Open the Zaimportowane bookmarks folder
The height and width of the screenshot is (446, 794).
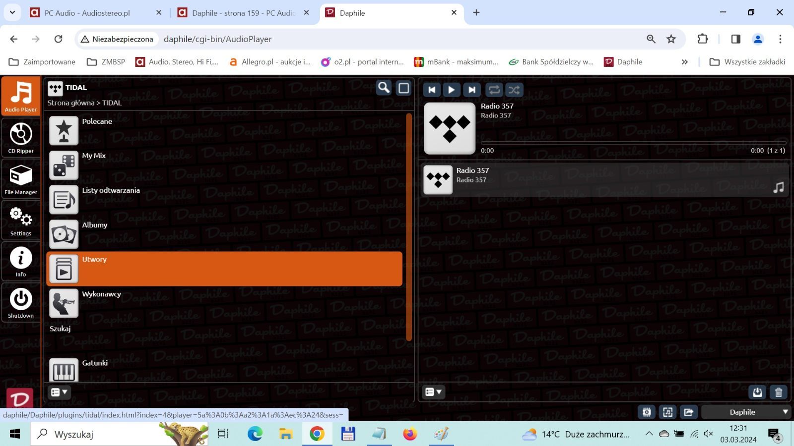[x=42, y=62]
